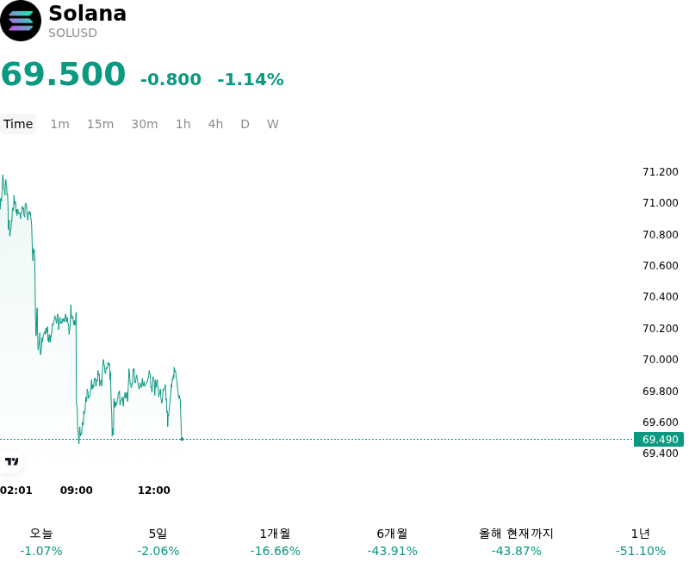
Task: Select the 올해 현재까지 performance range
Action: point(516,542)
